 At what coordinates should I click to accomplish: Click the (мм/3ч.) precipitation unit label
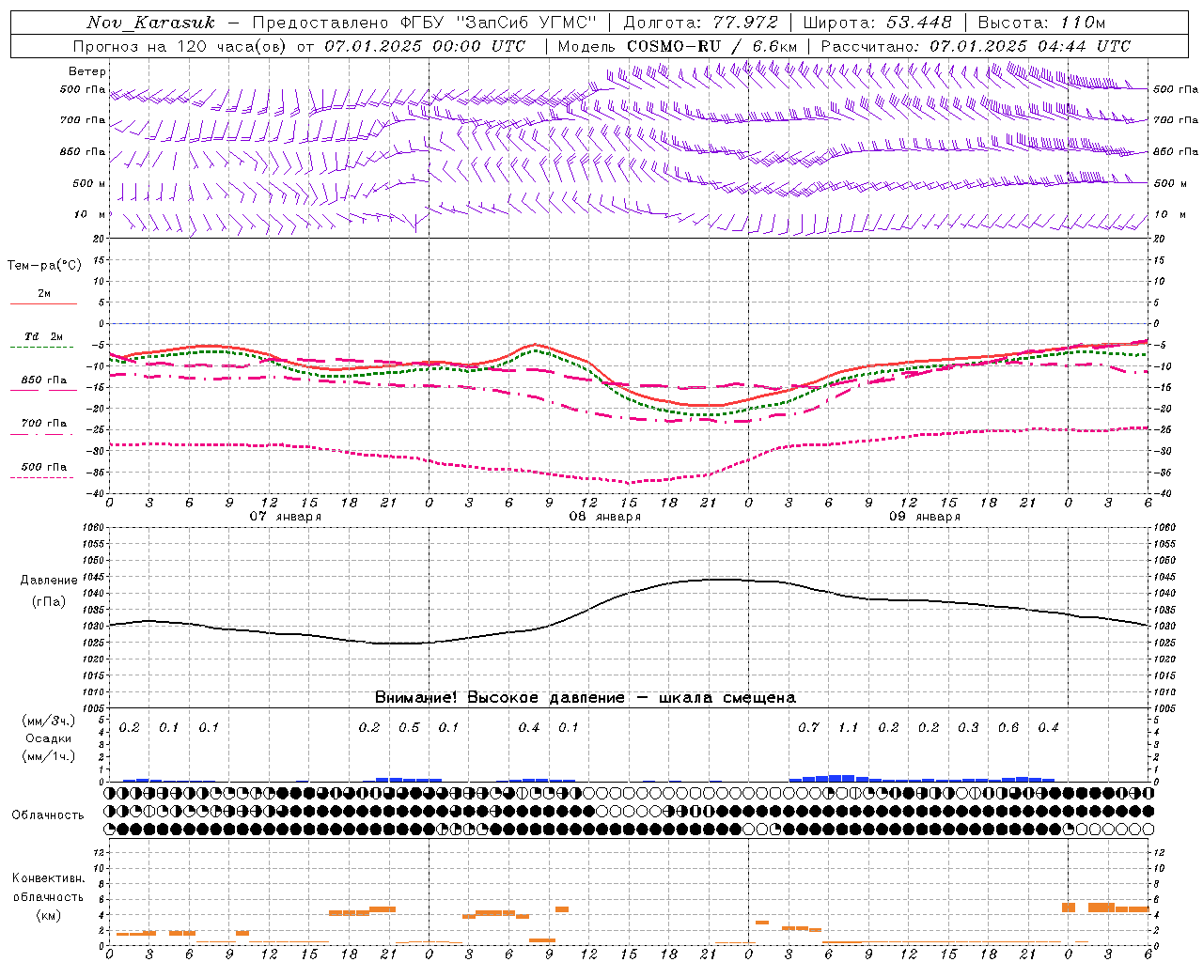coord(49,721)
